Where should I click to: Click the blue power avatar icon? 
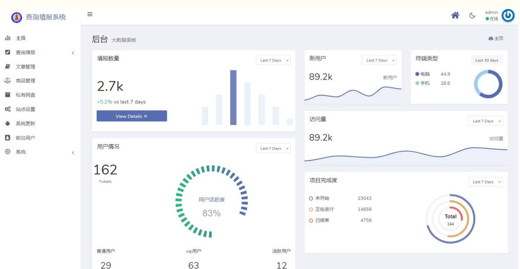pos(508,16)
